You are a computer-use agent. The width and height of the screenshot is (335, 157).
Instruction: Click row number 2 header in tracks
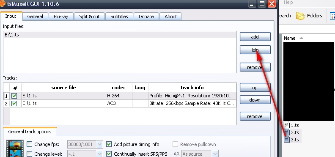[x=6, y=103]
